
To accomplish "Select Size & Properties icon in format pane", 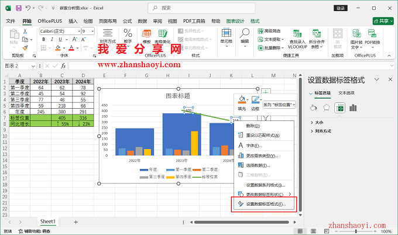I will point(339,108).
